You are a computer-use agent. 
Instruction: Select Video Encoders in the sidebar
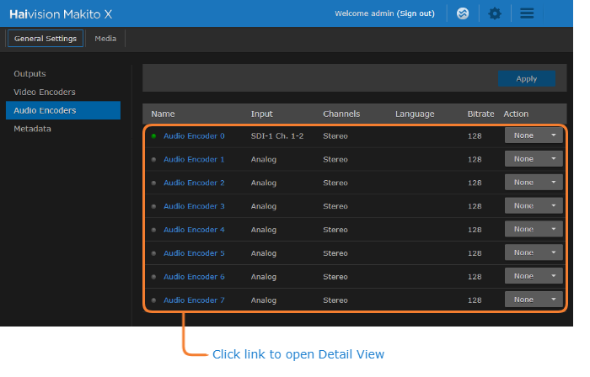44,92
